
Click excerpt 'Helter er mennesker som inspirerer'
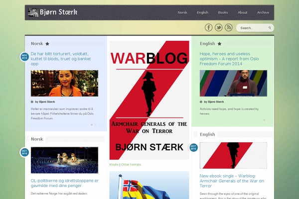[62, 113]
